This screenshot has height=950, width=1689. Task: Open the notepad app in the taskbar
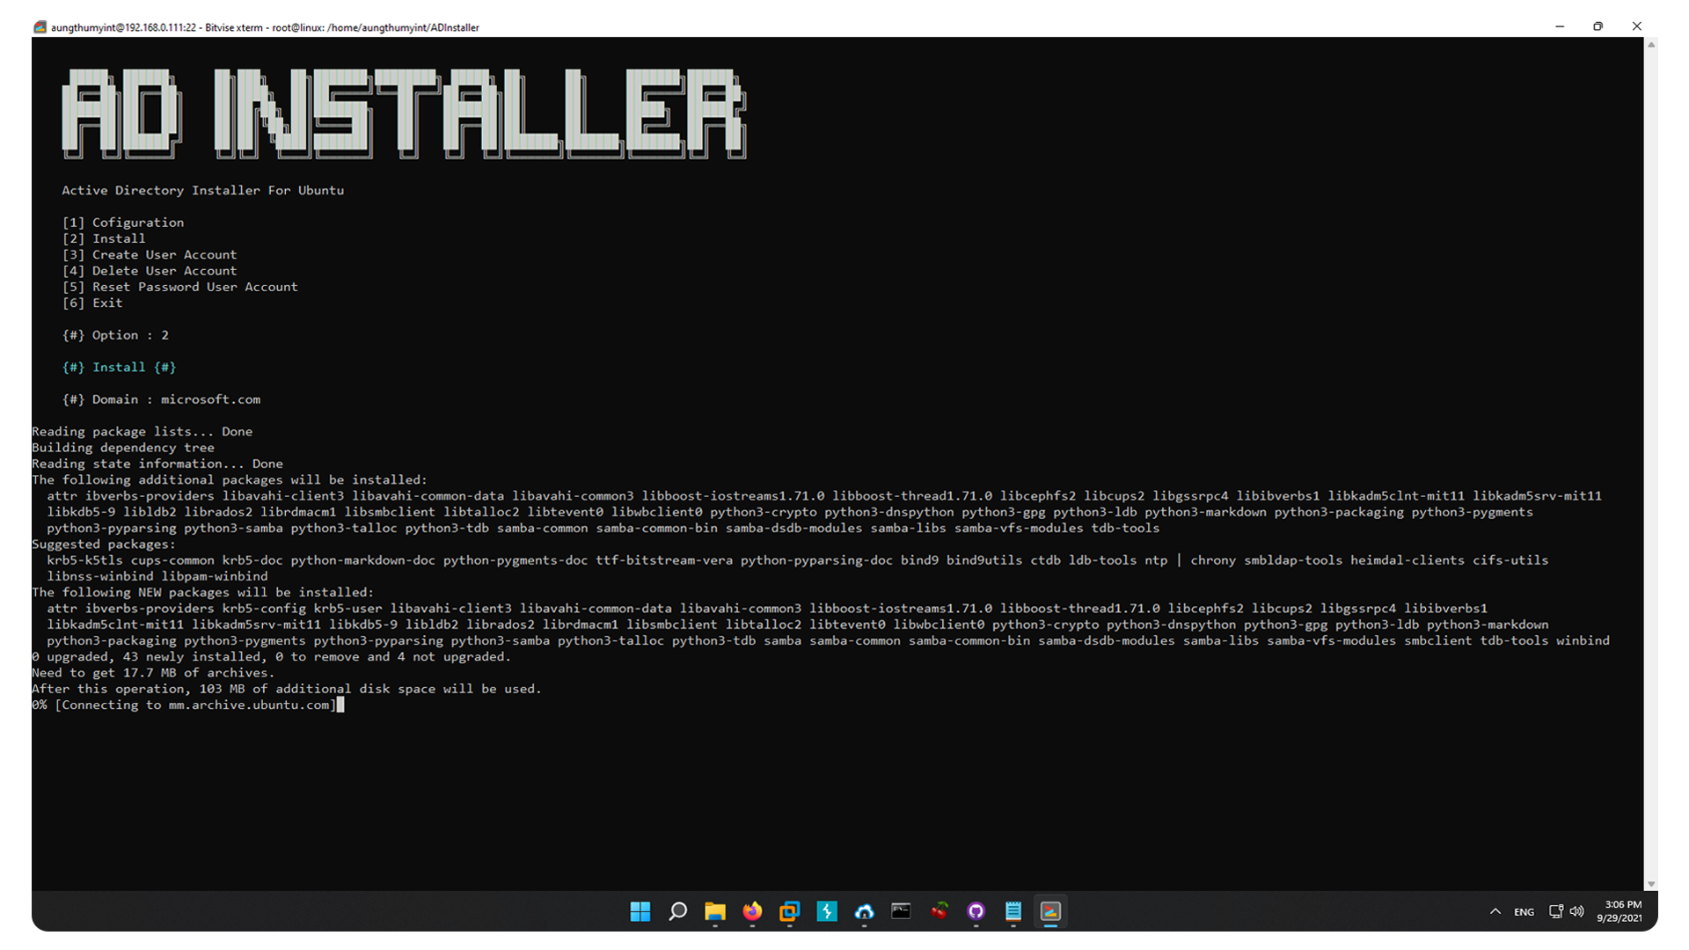[x=1013, y=911]
